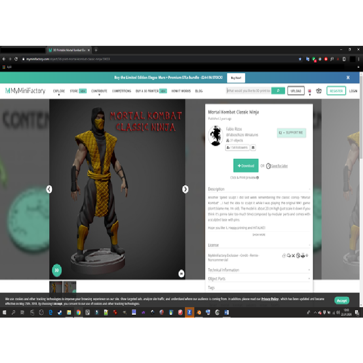Open the Chrome three-dot menu
Screen dimensions: 363x363
click(x=358, y=59)
